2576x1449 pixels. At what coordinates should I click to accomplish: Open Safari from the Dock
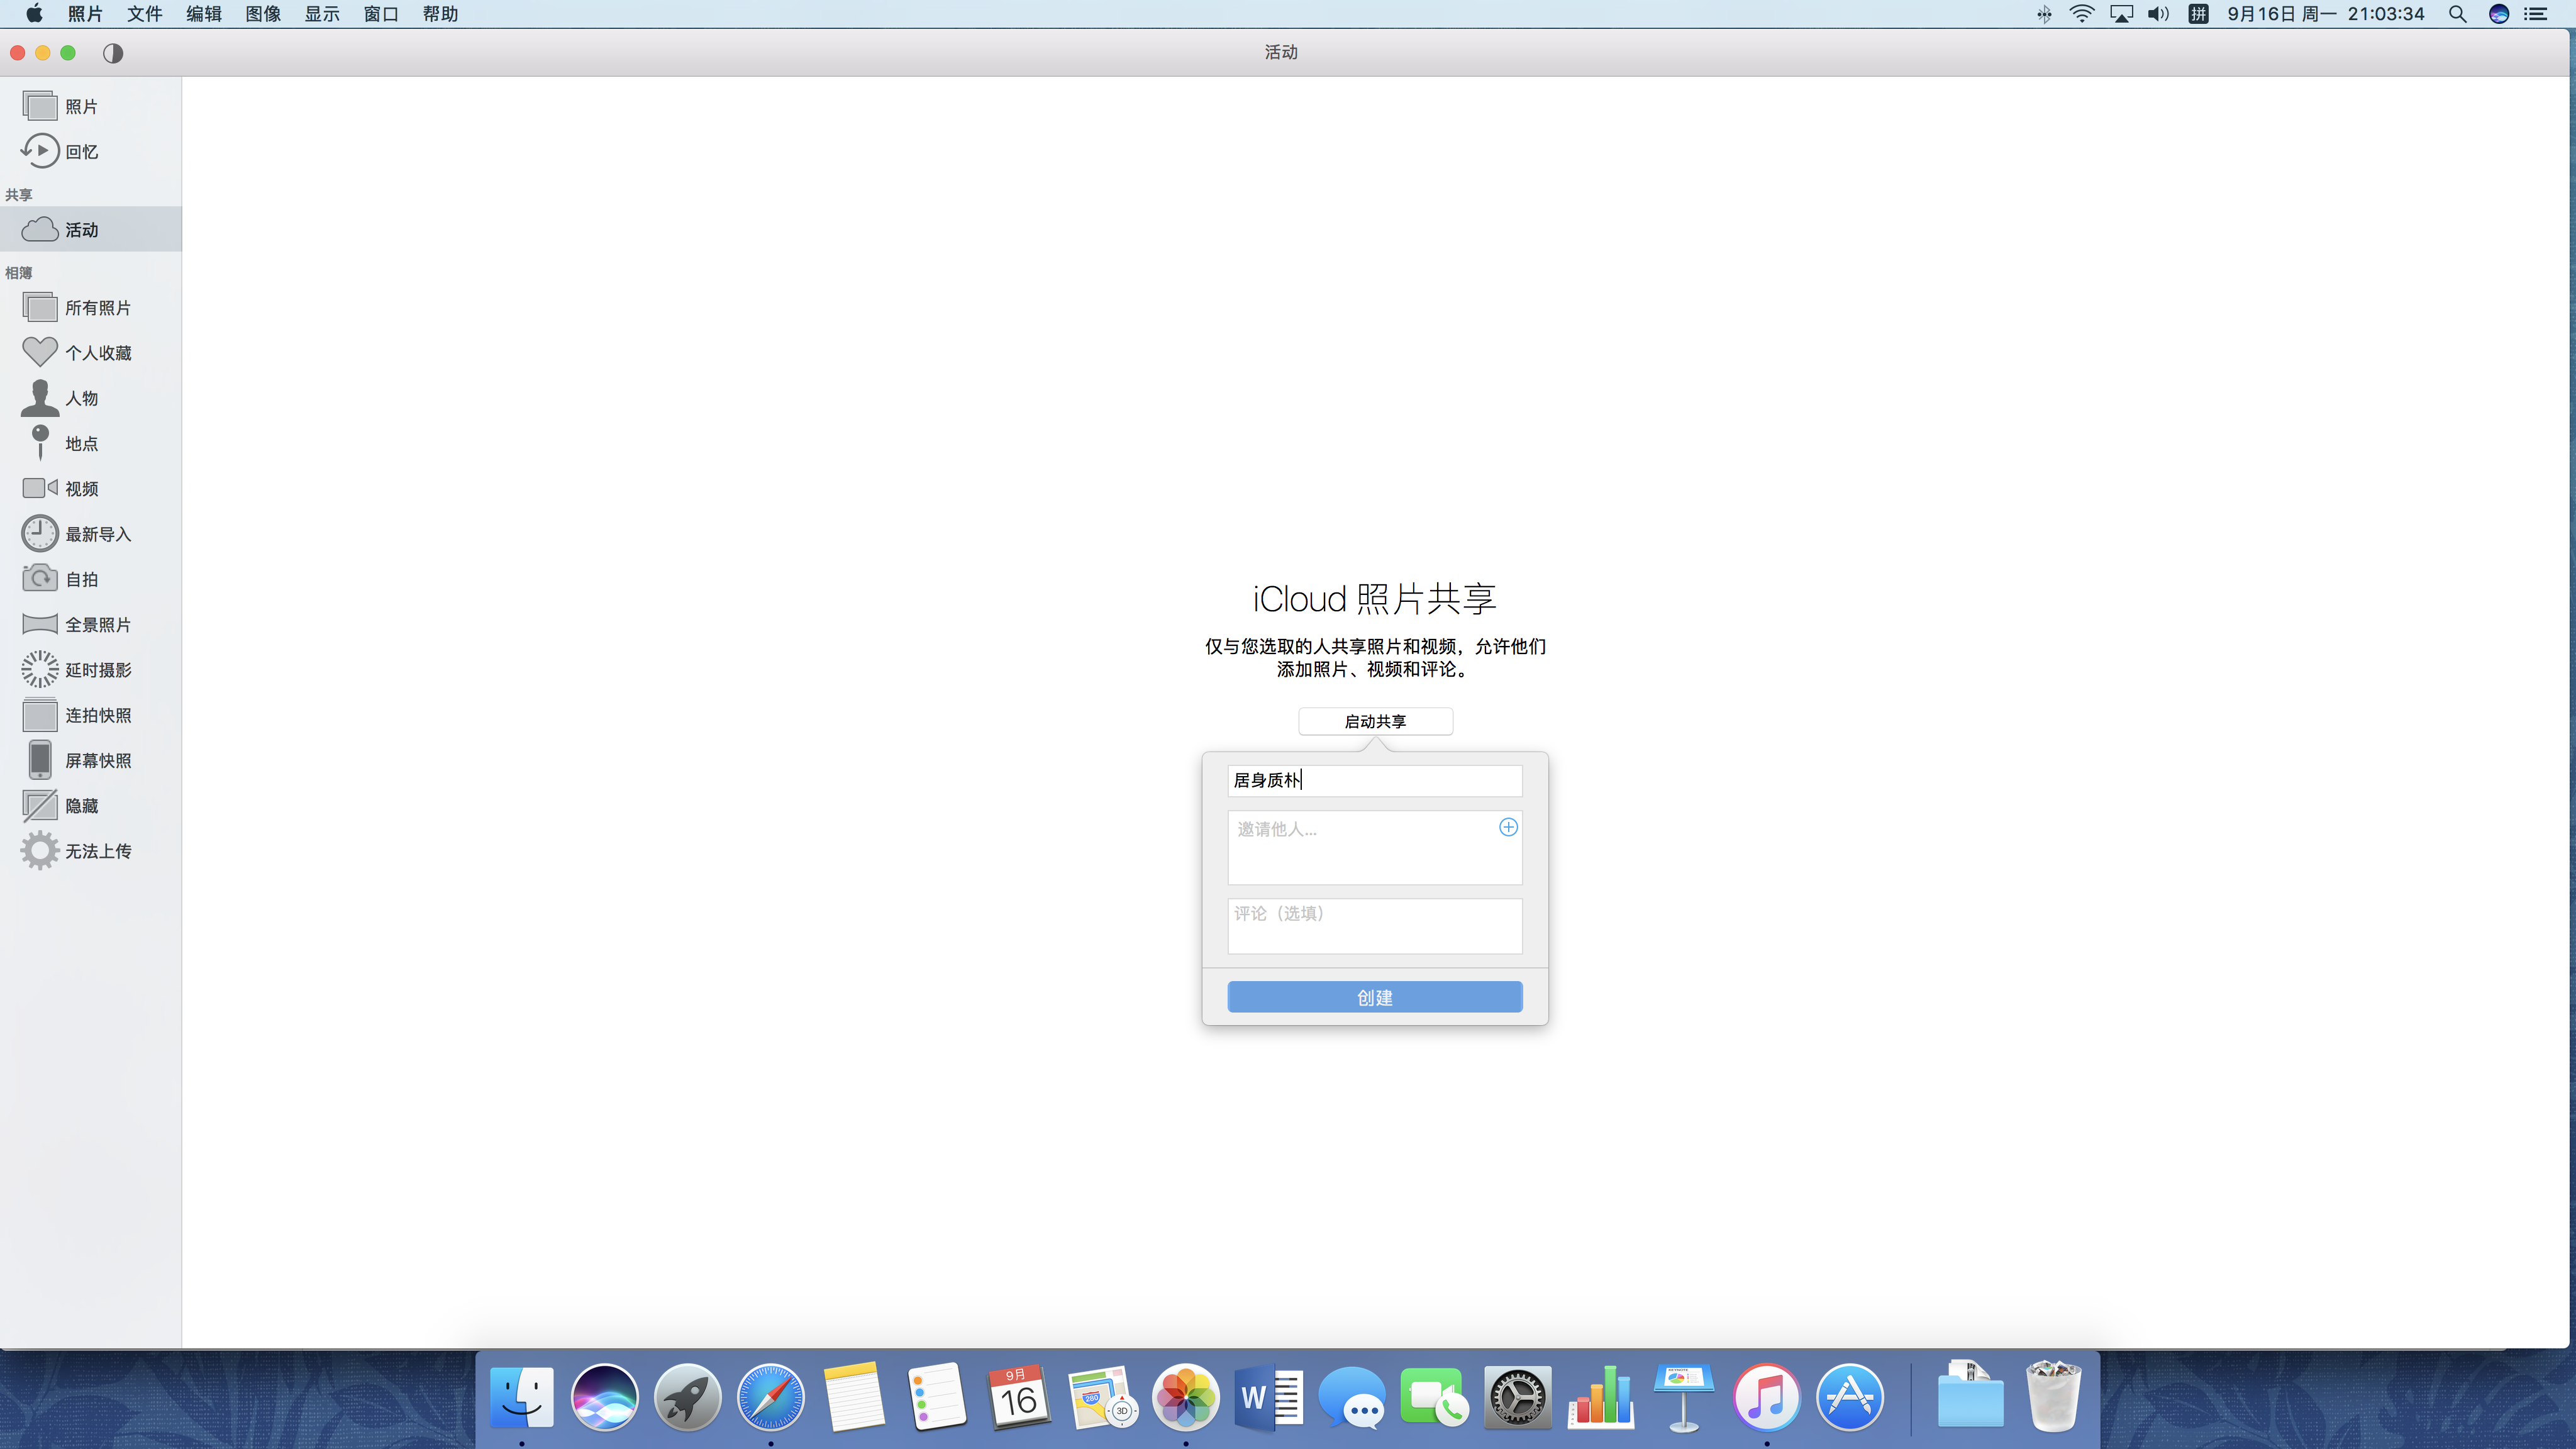(x=770, y=1397)
